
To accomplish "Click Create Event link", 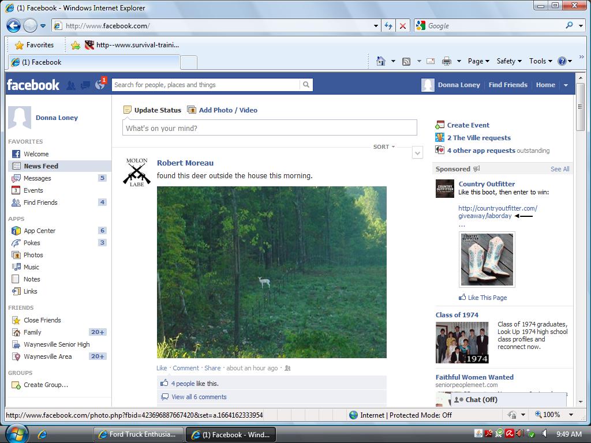I will [x=468, y=125].
